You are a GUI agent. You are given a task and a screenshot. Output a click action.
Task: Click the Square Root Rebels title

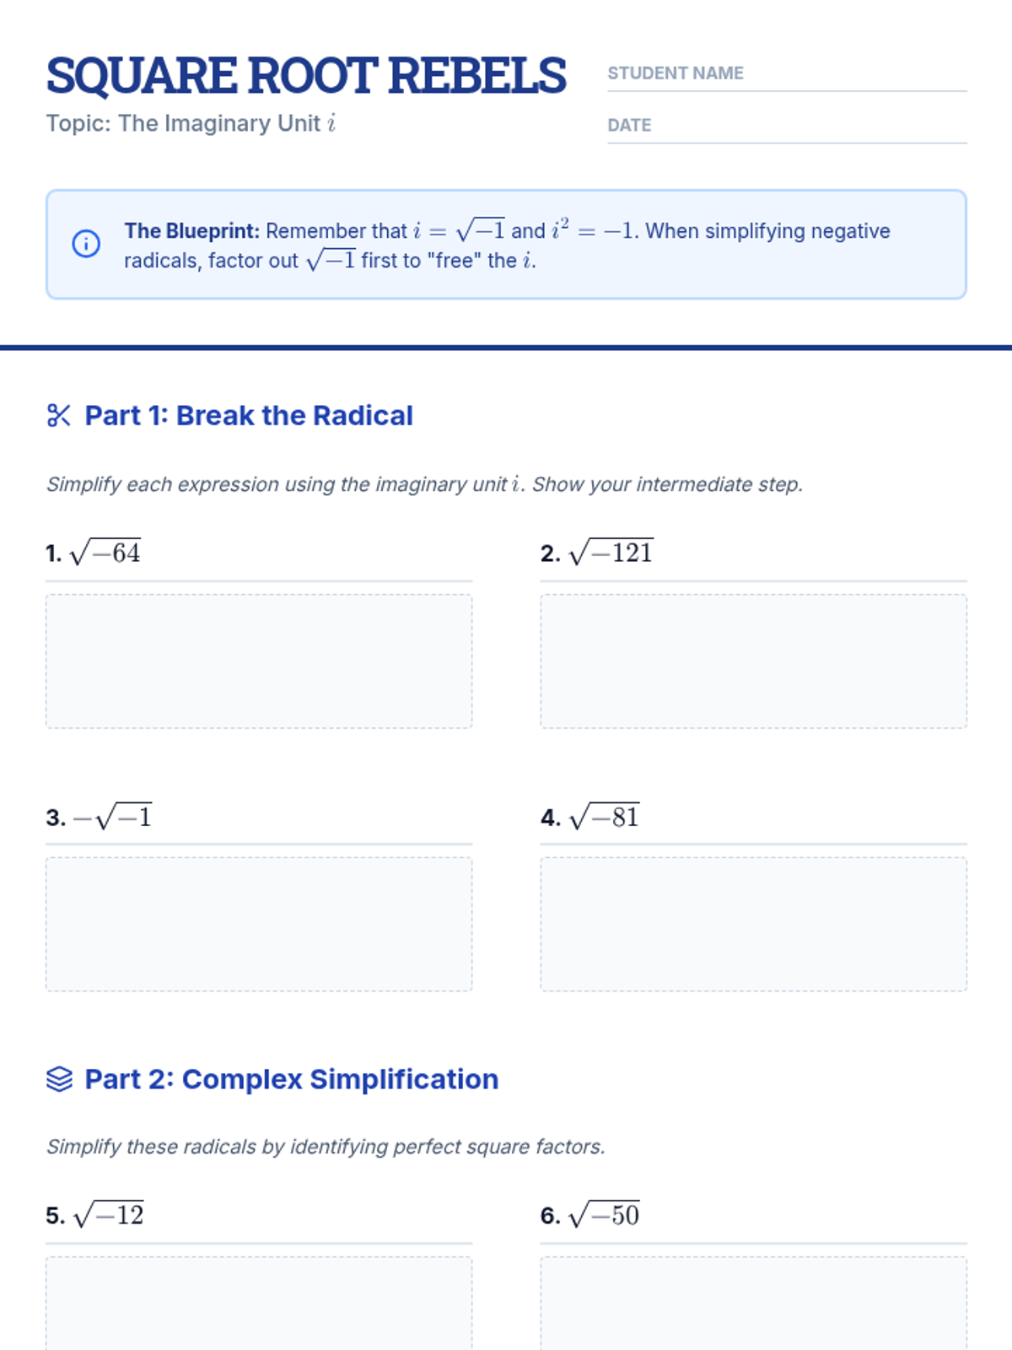(x=305, y=75)
